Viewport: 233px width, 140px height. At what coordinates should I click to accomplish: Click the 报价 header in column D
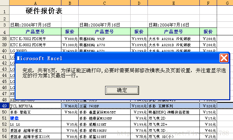pos(139,32)
